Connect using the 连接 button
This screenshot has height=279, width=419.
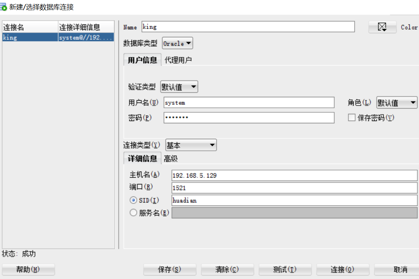(343, 269)
